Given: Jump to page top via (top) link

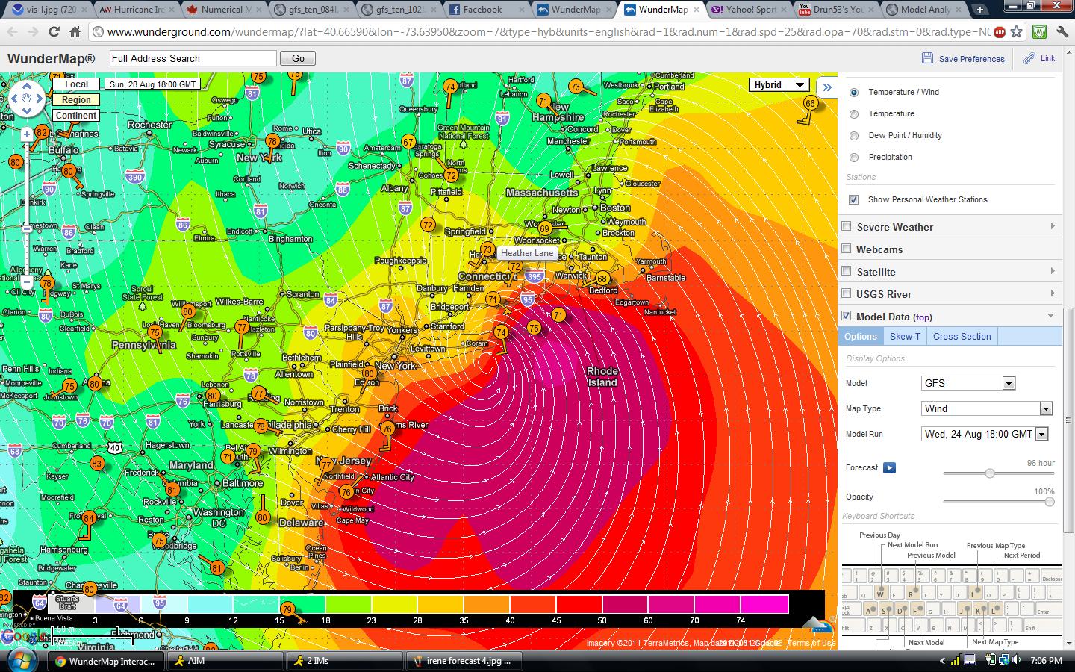Looking at the screenshot, I should [923, 317].
